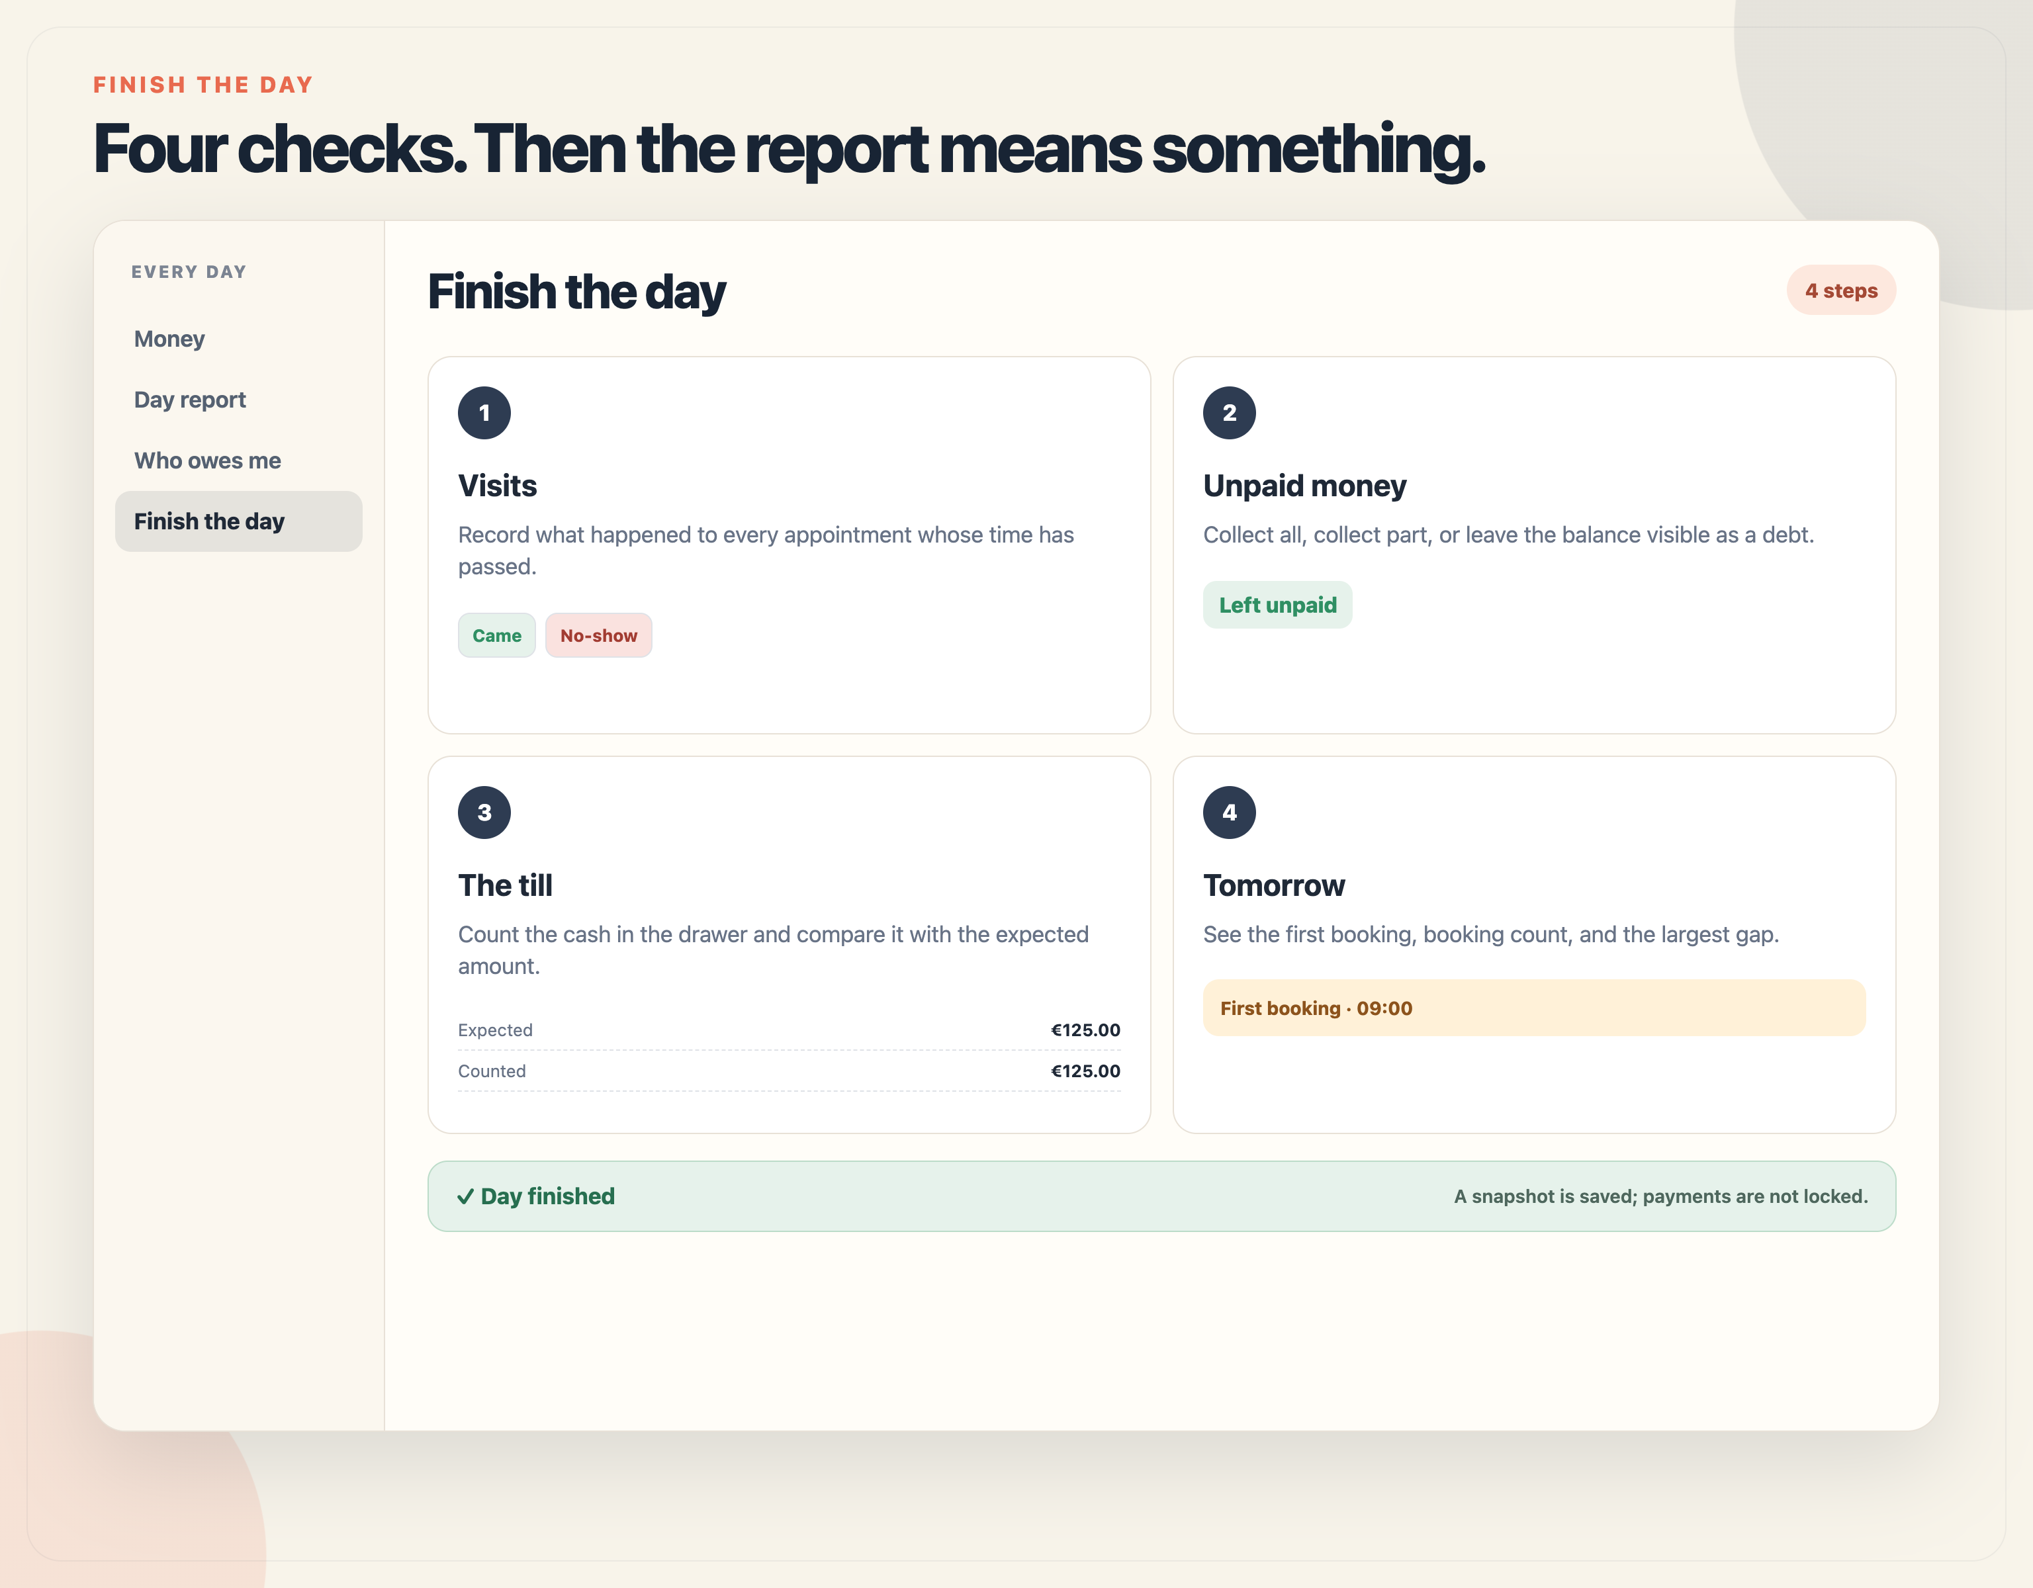Screen dimensions: 2033x1588
Task: Click the EVERY DAY sidebar label
Action: click(x=189, y=272)
